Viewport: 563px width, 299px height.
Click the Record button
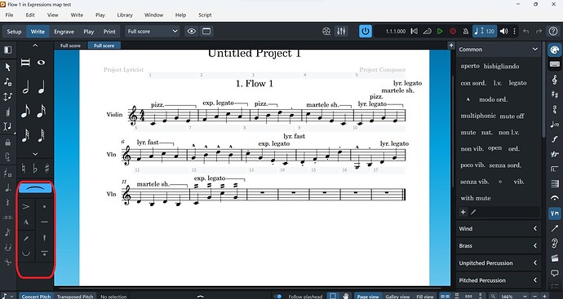[x=453, y=31]
